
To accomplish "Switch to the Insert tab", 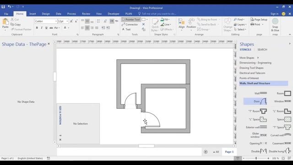I will pos(33,14).
